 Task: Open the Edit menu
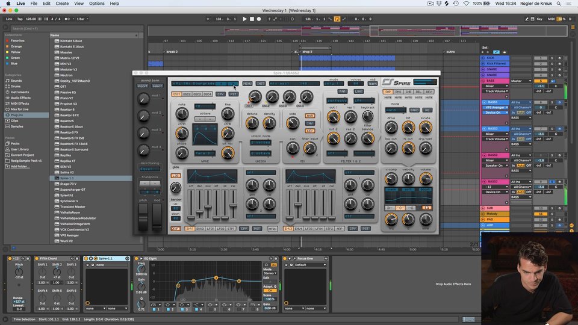point(46,4)
